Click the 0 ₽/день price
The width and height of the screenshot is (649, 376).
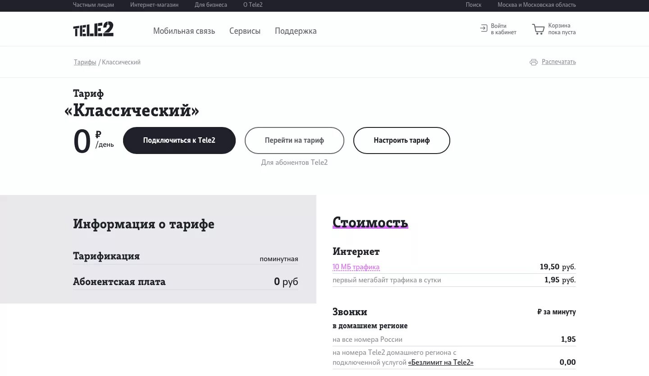pos(93,141)
